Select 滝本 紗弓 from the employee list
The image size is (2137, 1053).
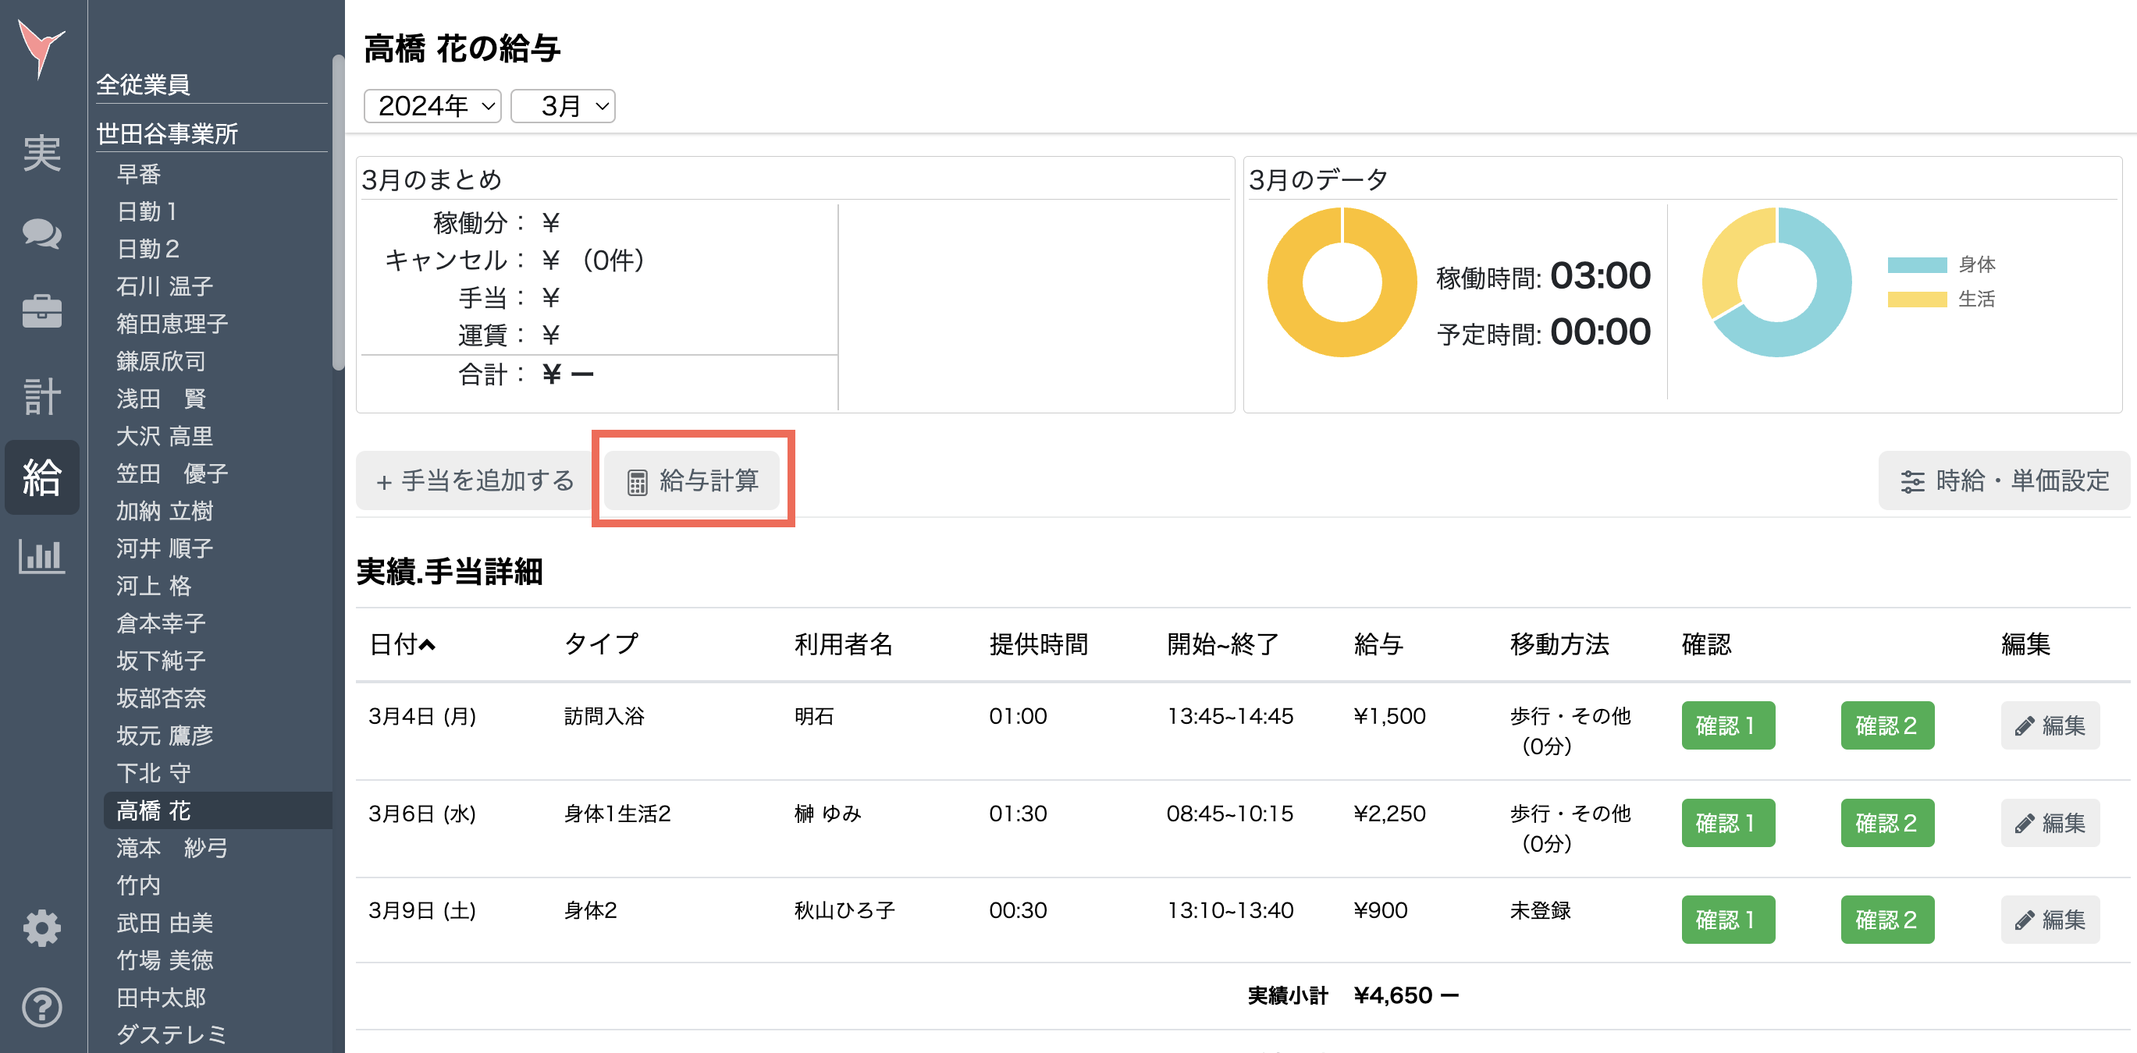click(170, 847)
